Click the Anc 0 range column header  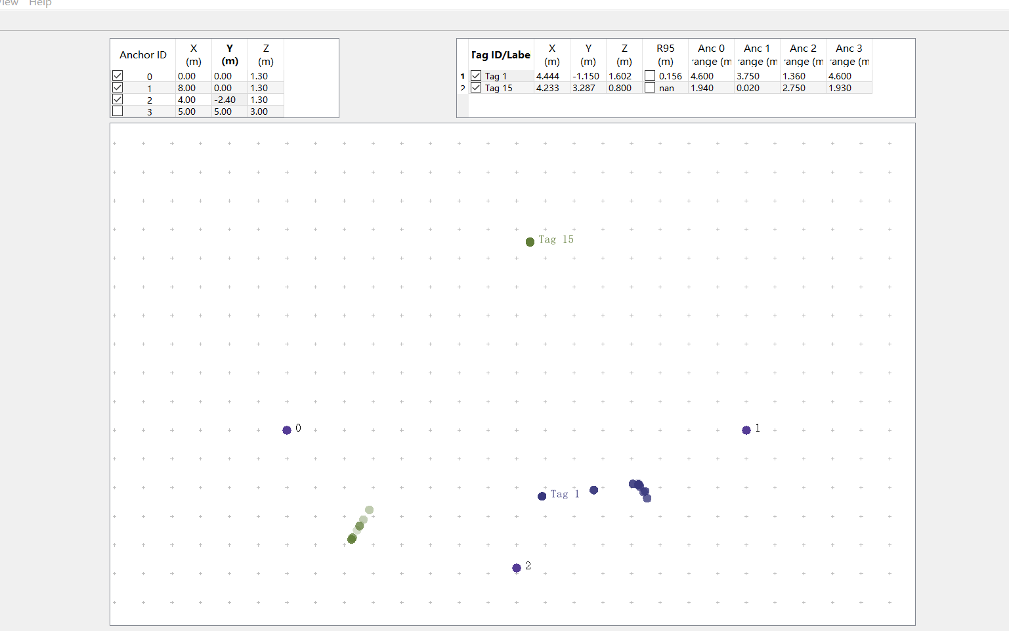(x=711, y=55)
